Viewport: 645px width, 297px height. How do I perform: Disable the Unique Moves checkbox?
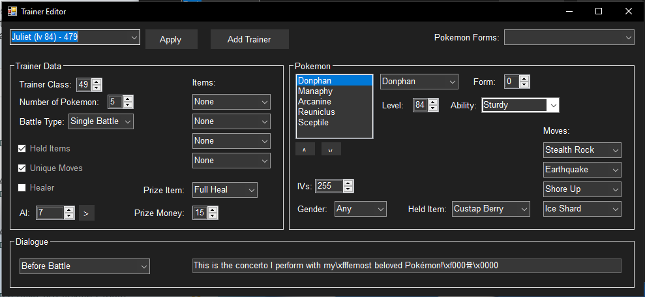(x=23, y=168)
